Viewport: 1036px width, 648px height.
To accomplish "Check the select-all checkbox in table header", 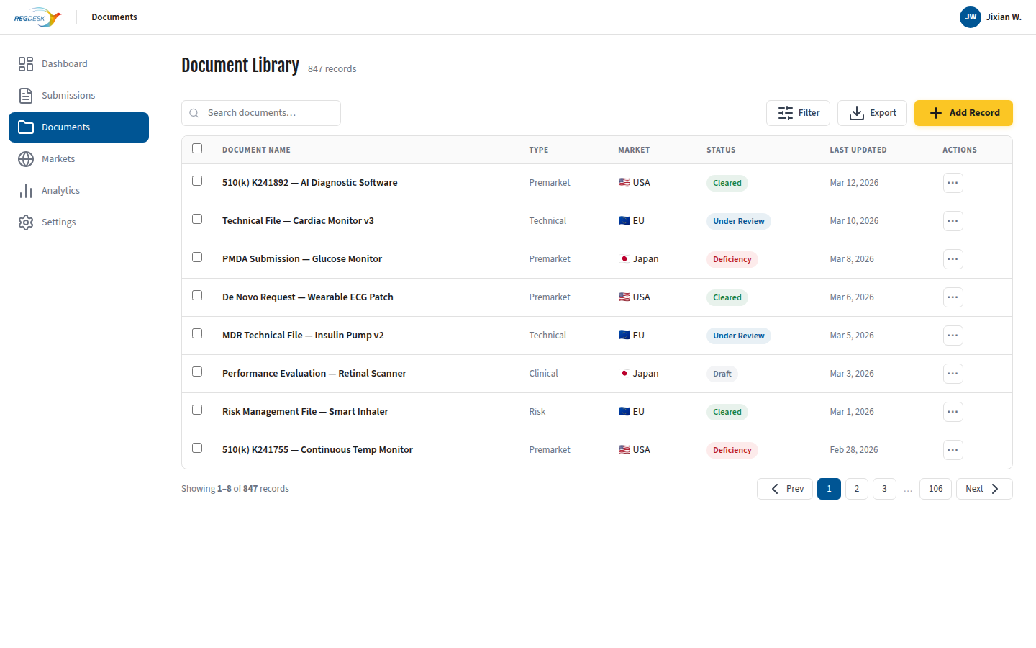I will tap(197, 148).
